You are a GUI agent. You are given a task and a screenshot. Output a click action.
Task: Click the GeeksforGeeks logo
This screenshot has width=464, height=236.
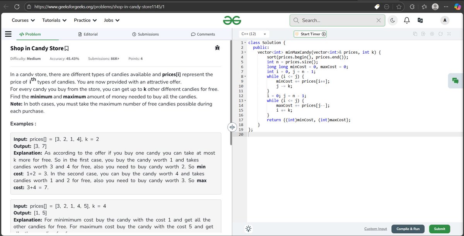[x=232, y=20]
